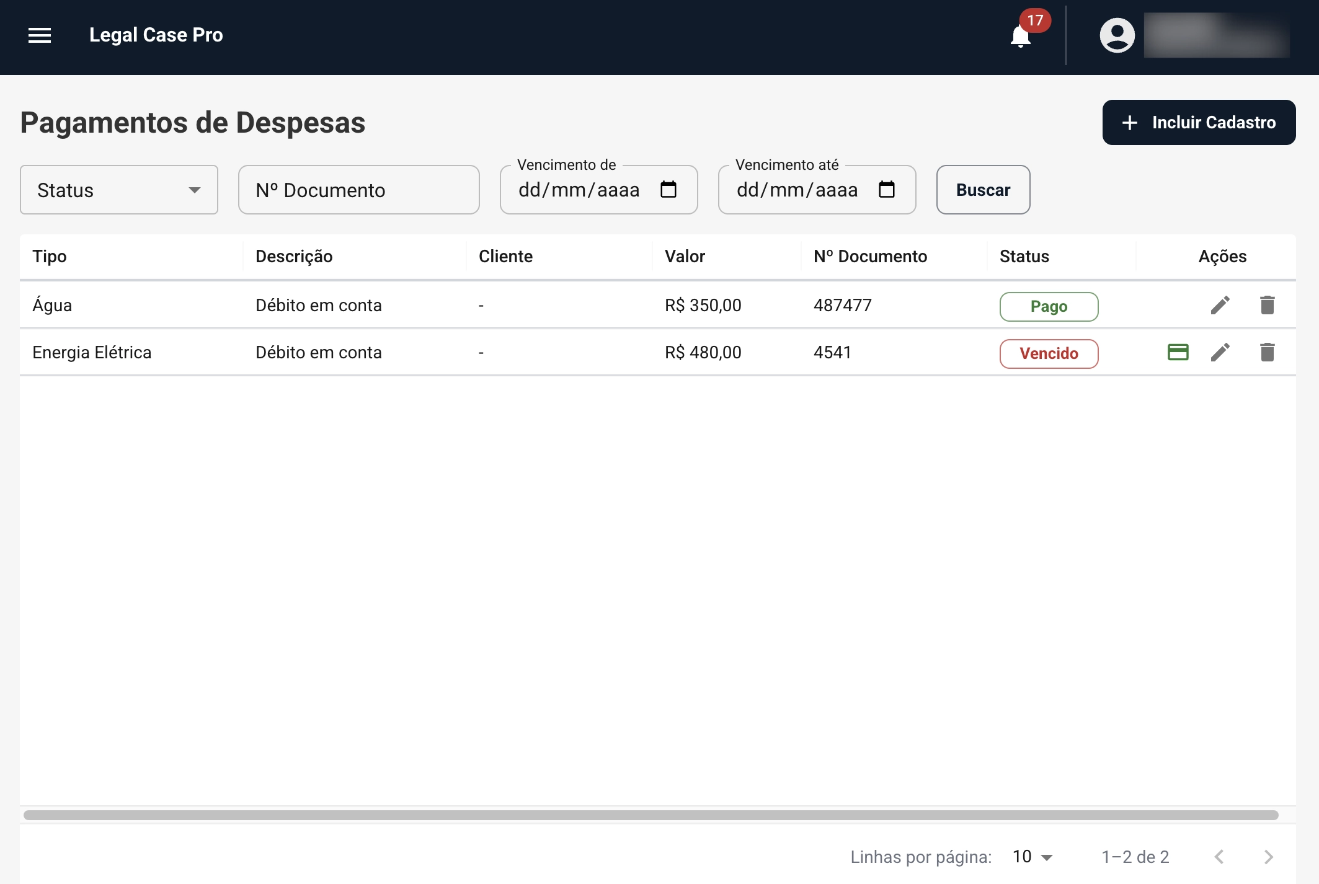
Task: Click document number 487477
Action: pos(842,305)
